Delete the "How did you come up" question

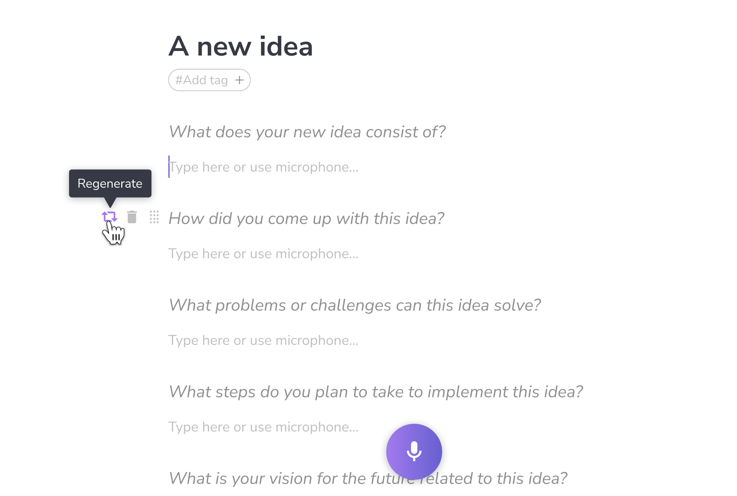pos(132,217)
